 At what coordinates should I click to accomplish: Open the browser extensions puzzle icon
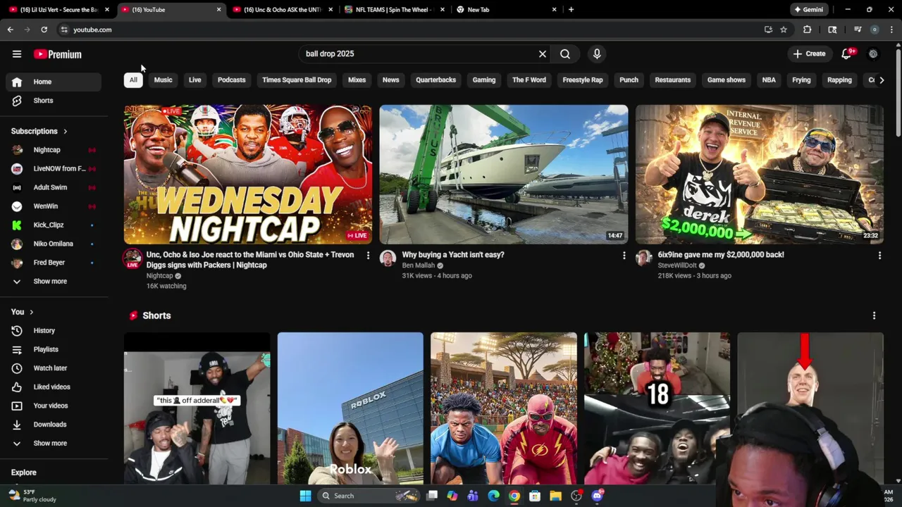click(808, 30)
